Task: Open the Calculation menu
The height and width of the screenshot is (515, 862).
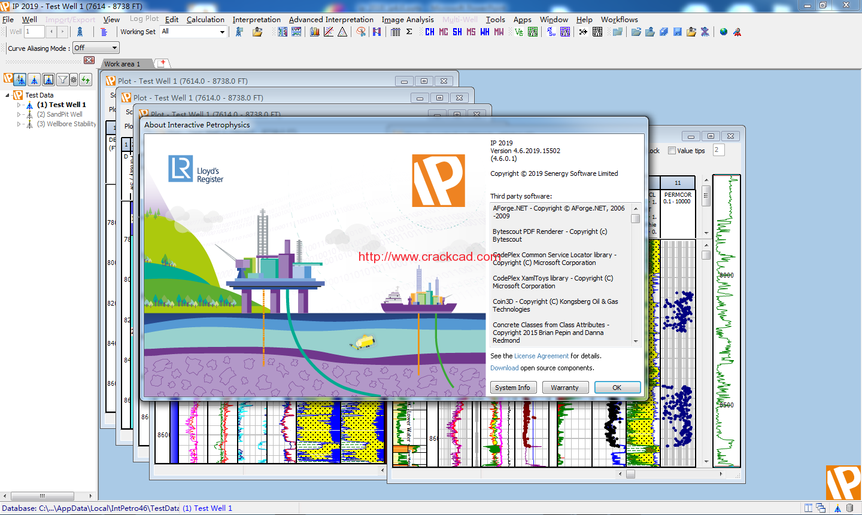Action: coord(205,19)
